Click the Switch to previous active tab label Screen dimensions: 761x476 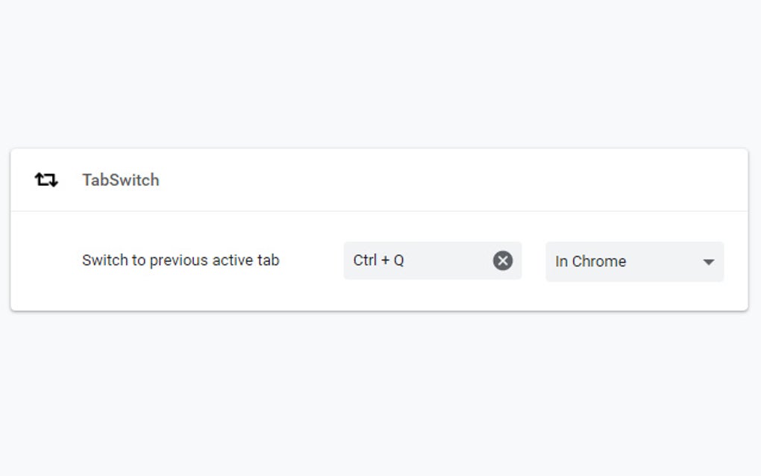coord(181,260)
